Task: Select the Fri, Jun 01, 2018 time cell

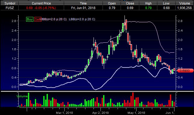Action: tap(83, 8)
